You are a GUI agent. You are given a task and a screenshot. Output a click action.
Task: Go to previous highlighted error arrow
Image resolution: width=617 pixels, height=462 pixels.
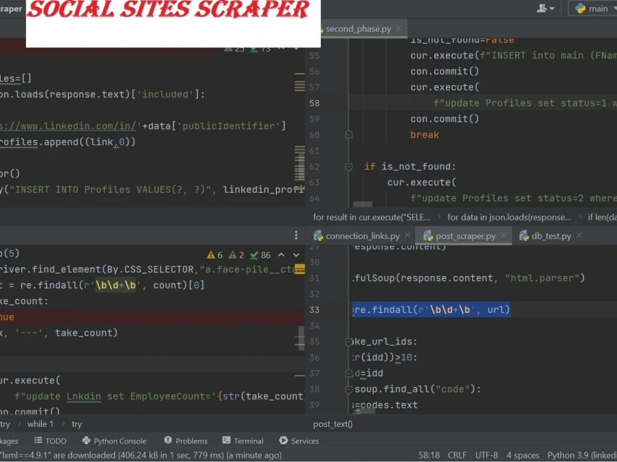click(281, 255)
